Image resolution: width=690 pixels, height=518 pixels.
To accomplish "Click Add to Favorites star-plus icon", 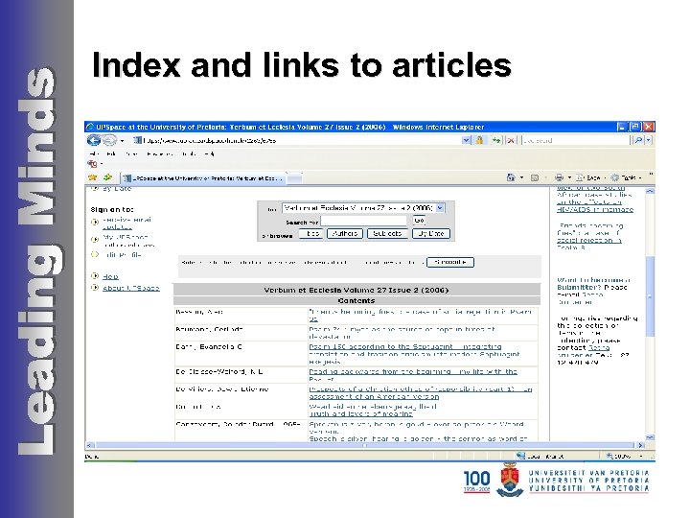I will coord(107,177).
